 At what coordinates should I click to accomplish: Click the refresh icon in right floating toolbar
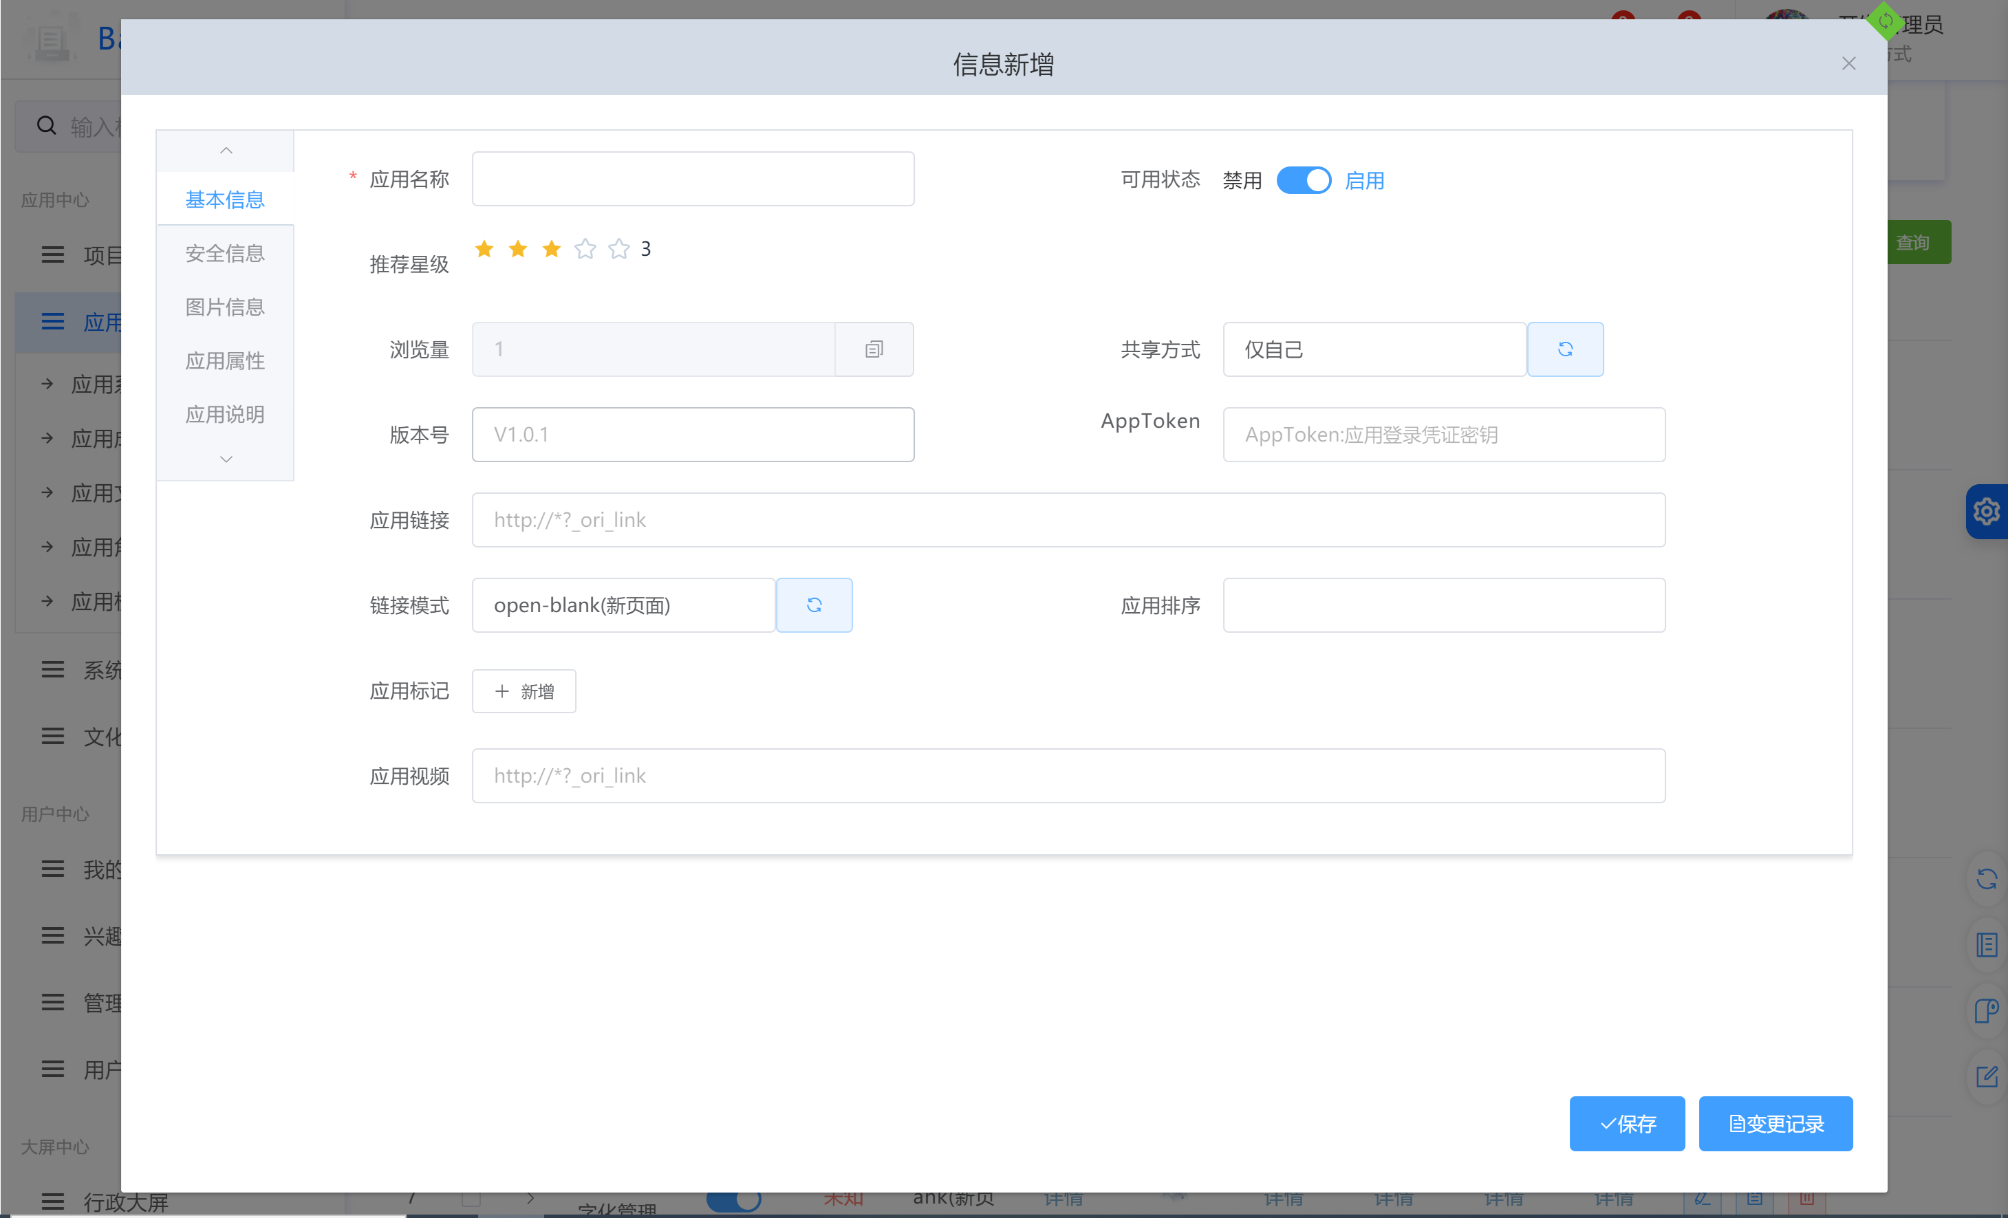point(1986,878)
